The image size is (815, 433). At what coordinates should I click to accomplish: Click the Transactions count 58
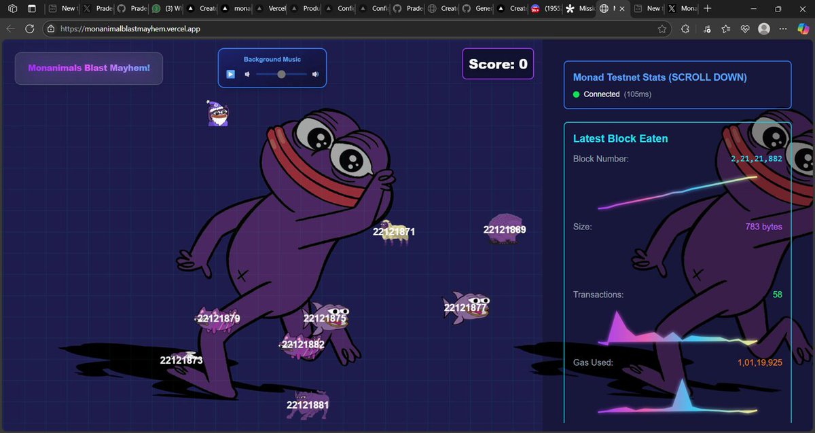click(x=778, y=295)
